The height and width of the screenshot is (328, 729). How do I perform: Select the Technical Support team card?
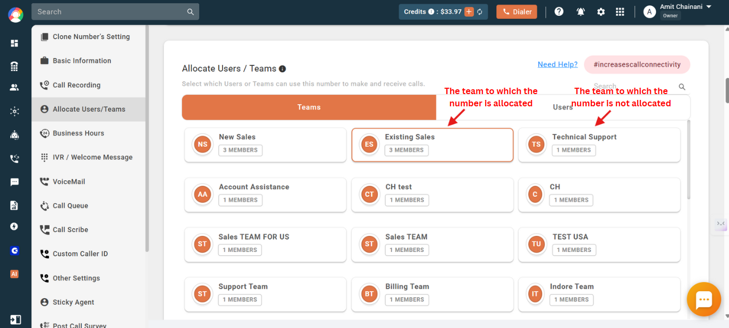pos(599,145)
